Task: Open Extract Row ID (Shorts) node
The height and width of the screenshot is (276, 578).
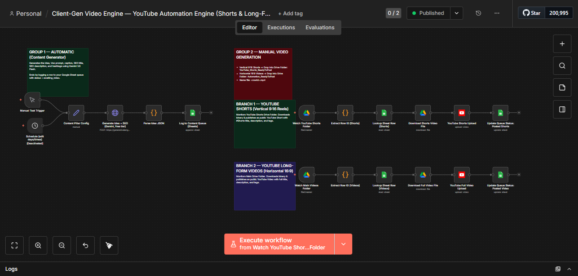Action: [345, 113]
